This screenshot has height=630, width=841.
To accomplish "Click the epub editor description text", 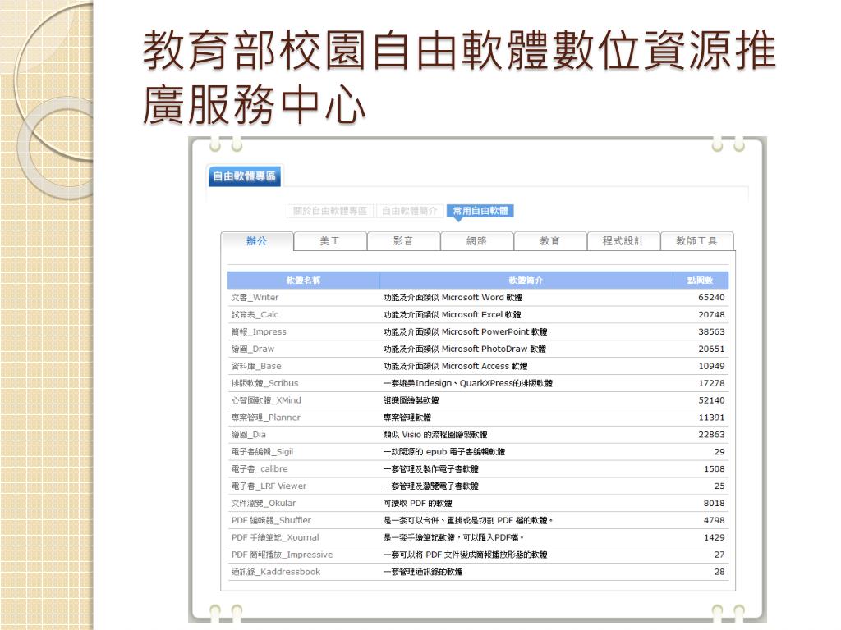I will pyautogui.click(x=444, y=452).
